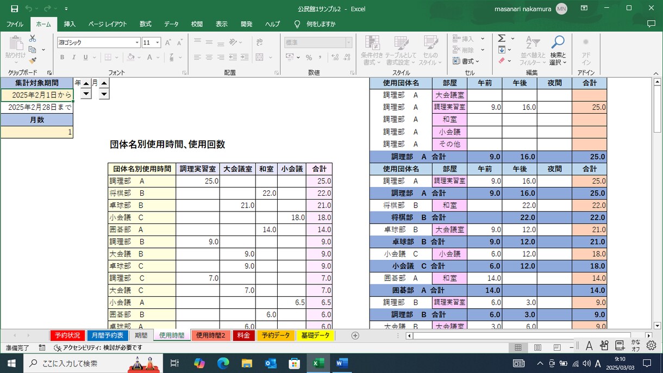
Task: Open Word from the Windows taskbar
Action: (341, 363)
